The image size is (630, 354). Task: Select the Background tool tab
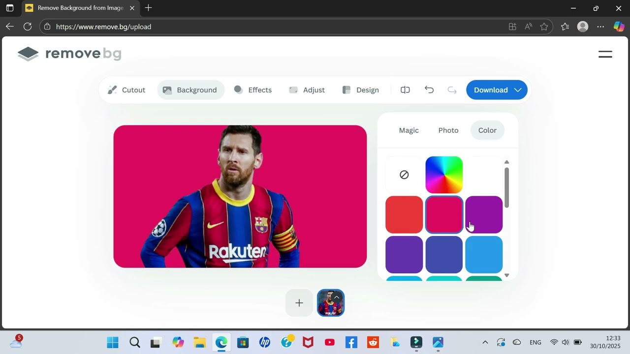pyautogui.click(x=190, y=90)
